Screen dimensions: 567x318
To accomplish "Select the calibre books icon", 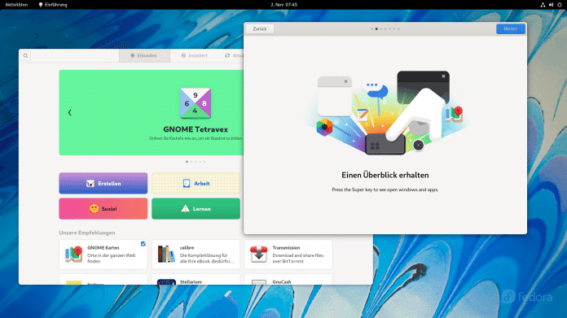I will click(166, 254).
